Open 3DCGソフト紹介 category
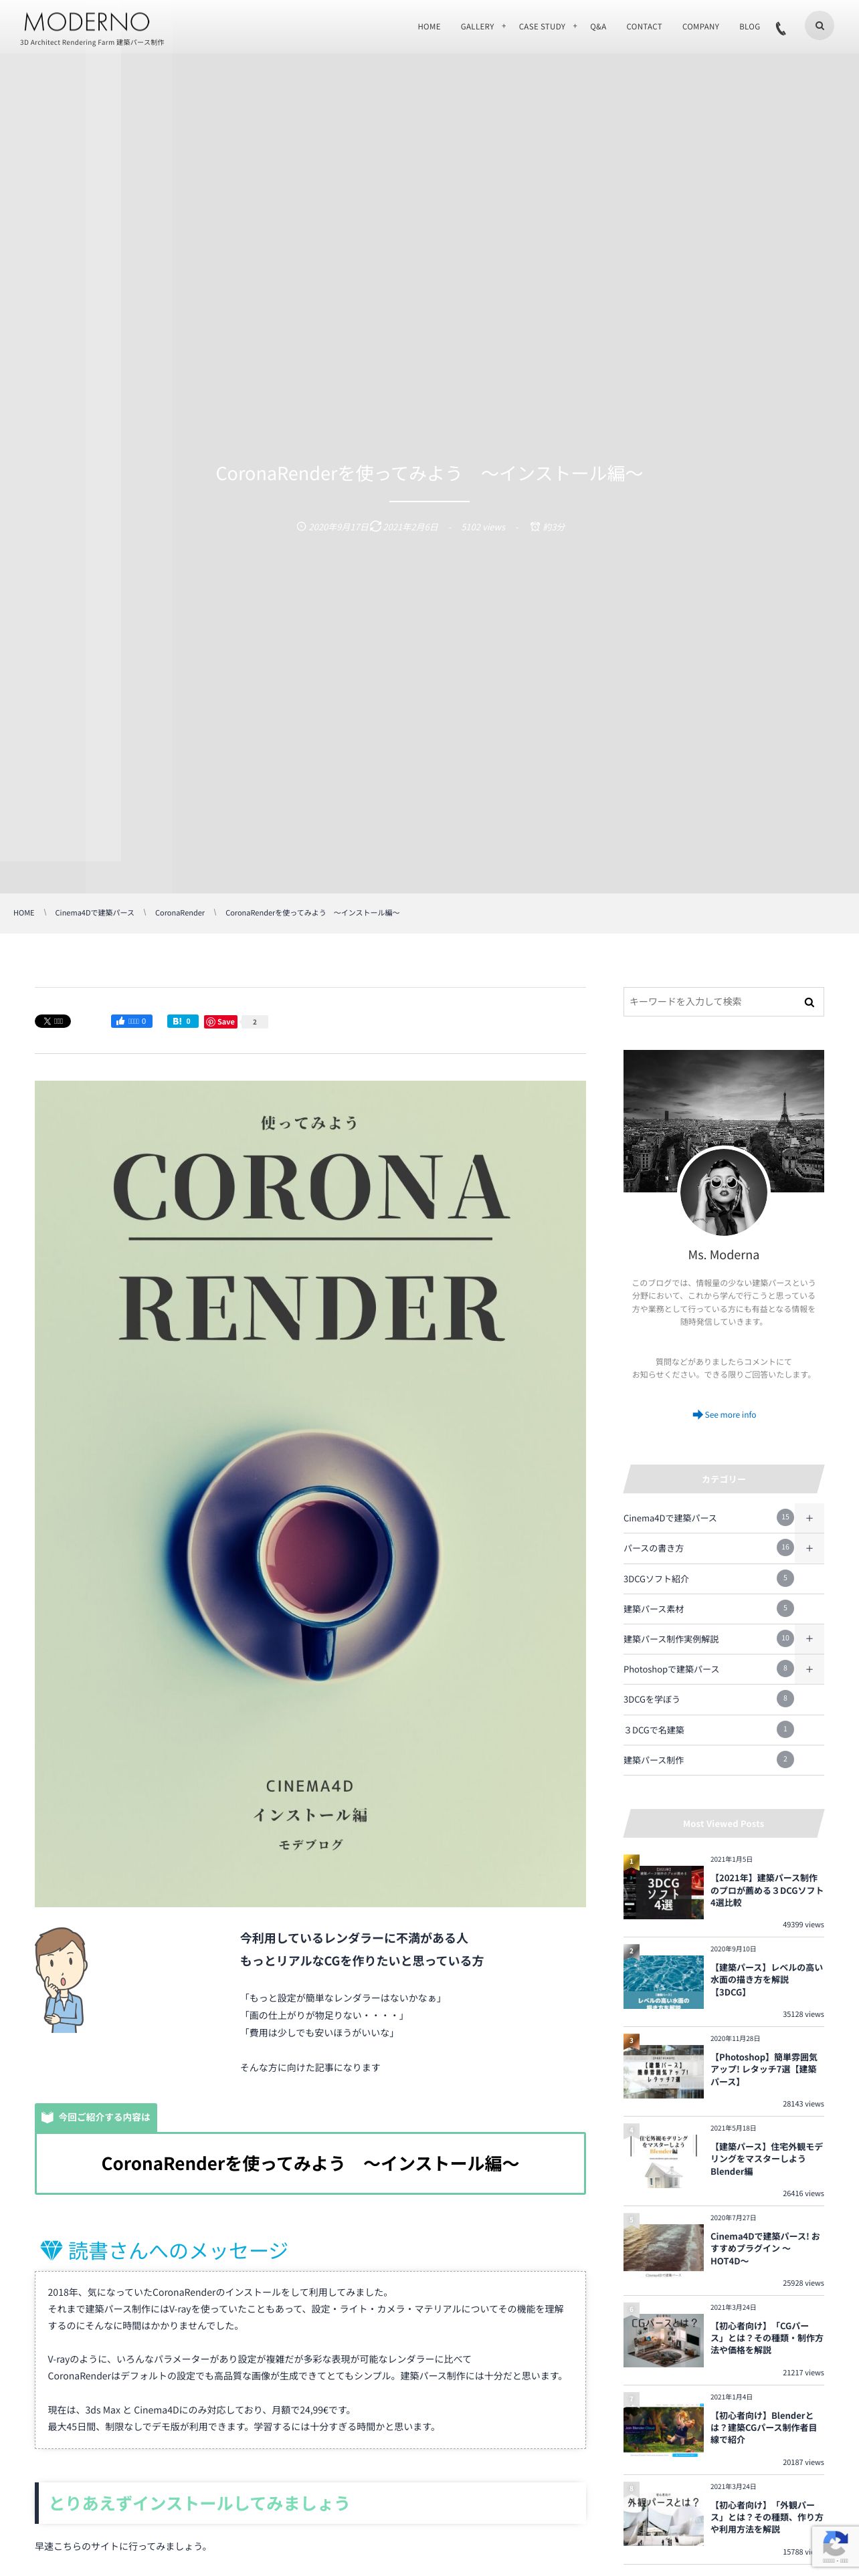This screenshot has width=859, height=2576. coord(656,1579)
